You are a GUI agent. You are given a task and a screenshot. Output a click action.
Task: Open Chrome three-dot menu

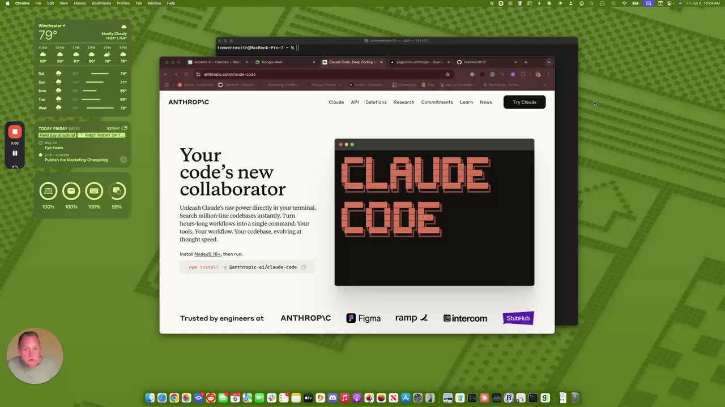point(548,74)
